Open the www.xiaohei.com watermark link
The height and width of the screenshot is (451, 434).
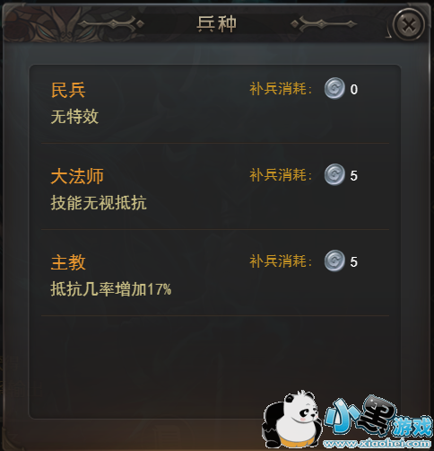[x=378, y=443]
